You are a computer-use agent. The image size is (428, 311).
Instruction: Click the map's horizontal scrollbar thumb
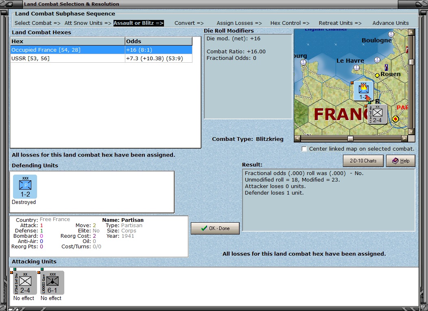[350, 139]
